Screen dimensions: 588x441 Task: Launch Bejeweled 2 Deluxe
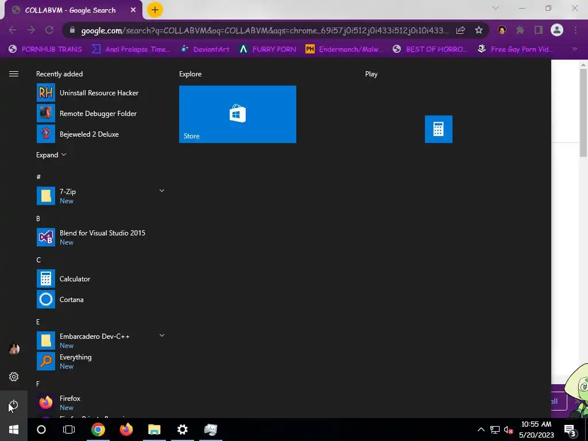pyautogui.click(x=100, y=134)
